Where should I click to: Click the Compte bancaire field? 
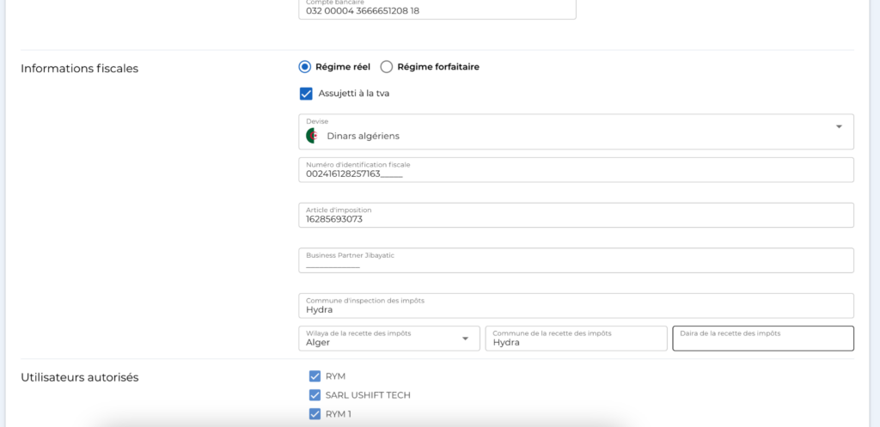click(x=437, y=9)
